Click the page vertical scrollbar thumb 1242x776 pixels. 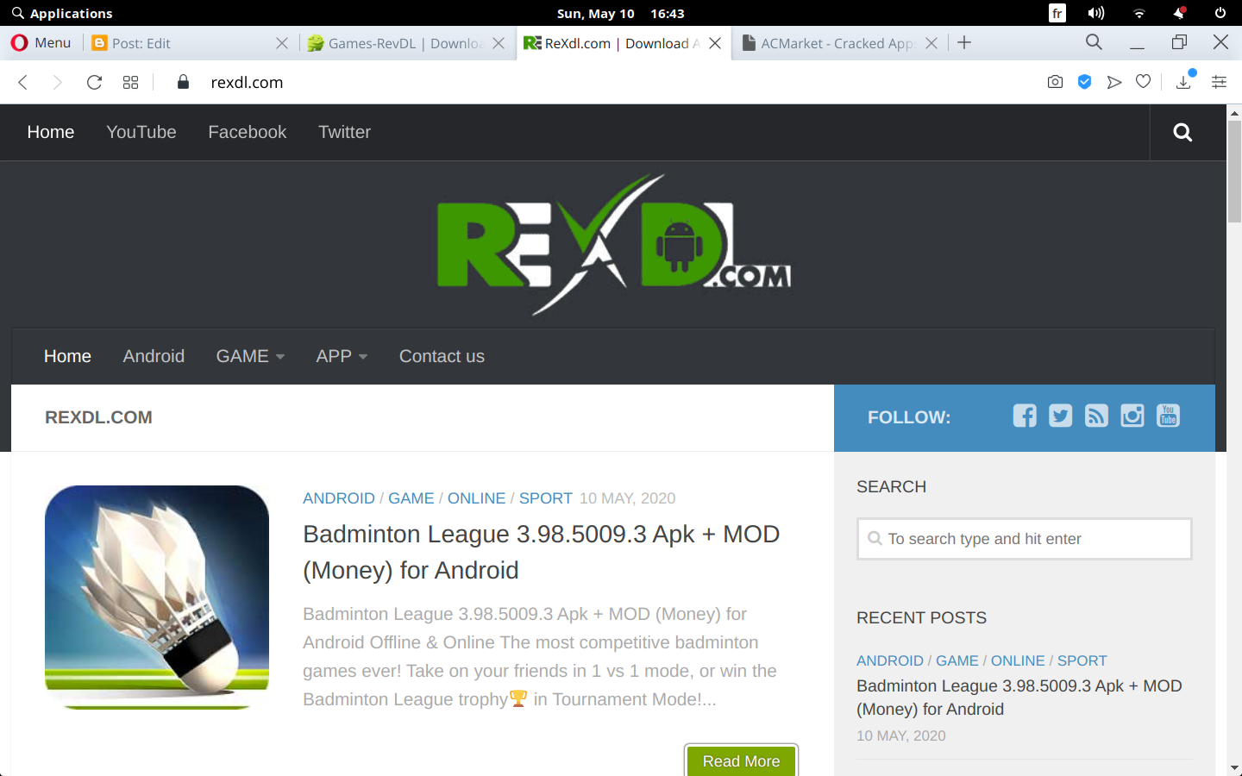1234,172
